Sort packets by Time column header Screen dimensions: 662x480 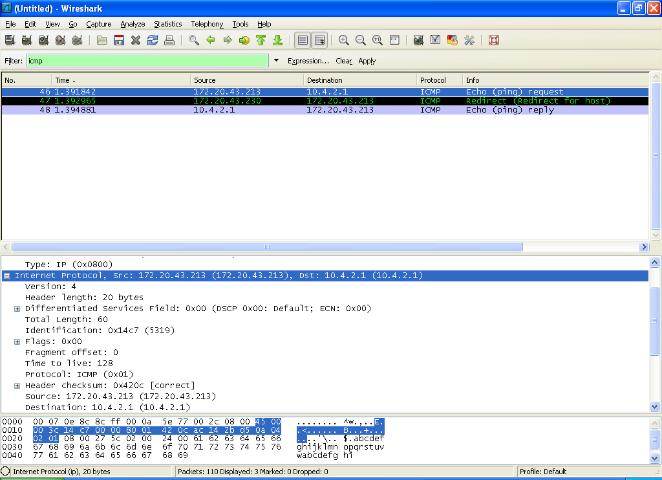tap(121, 80)
